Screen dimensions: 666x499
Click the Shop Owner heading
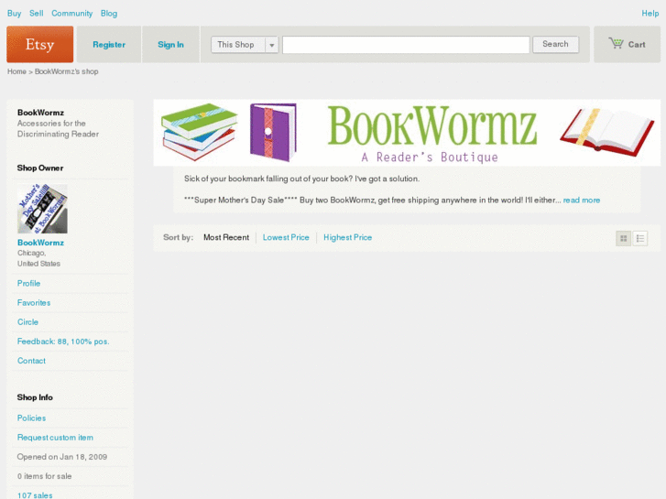click(x=40, y=168)
